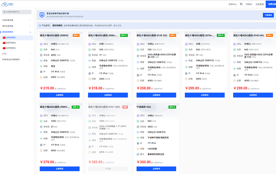
Task: Click the defense shield icon in 宁波高防-64G card
Action: tap(138, 149)
